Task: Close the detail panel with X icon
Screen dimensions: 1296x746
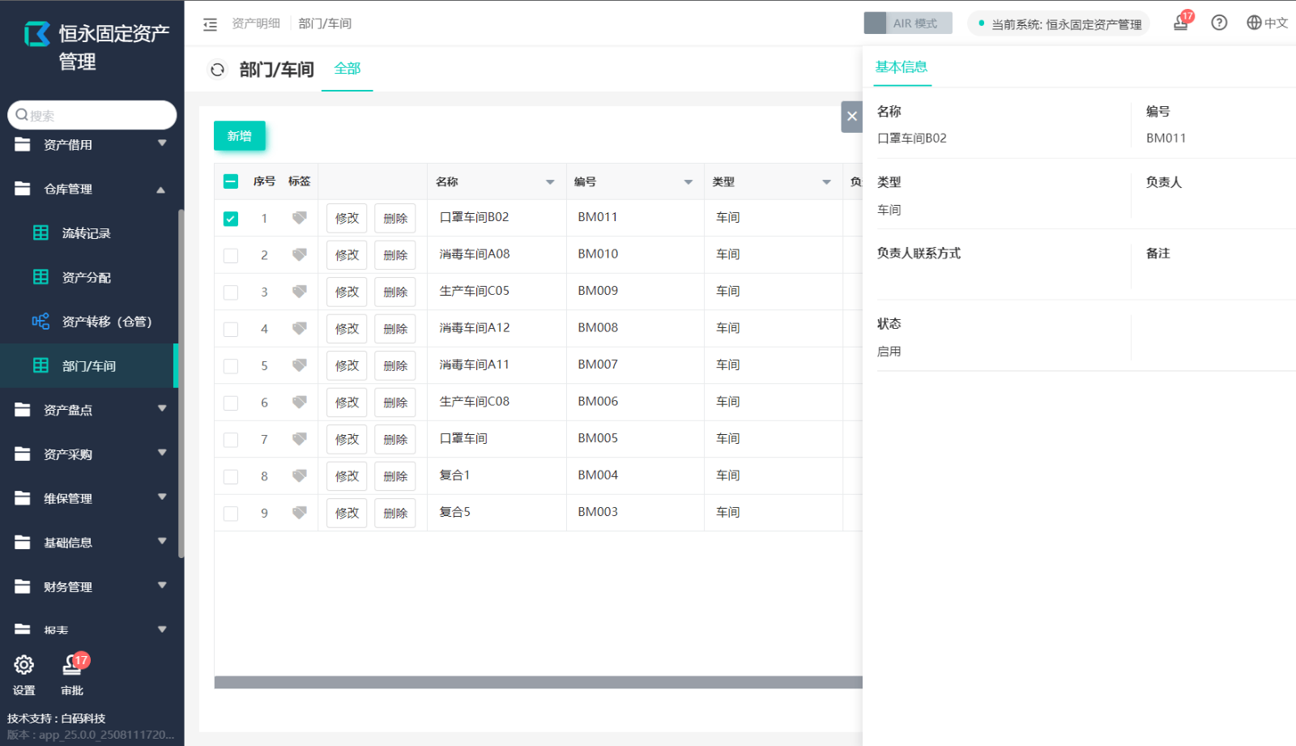Action: (x=851, y=117)
